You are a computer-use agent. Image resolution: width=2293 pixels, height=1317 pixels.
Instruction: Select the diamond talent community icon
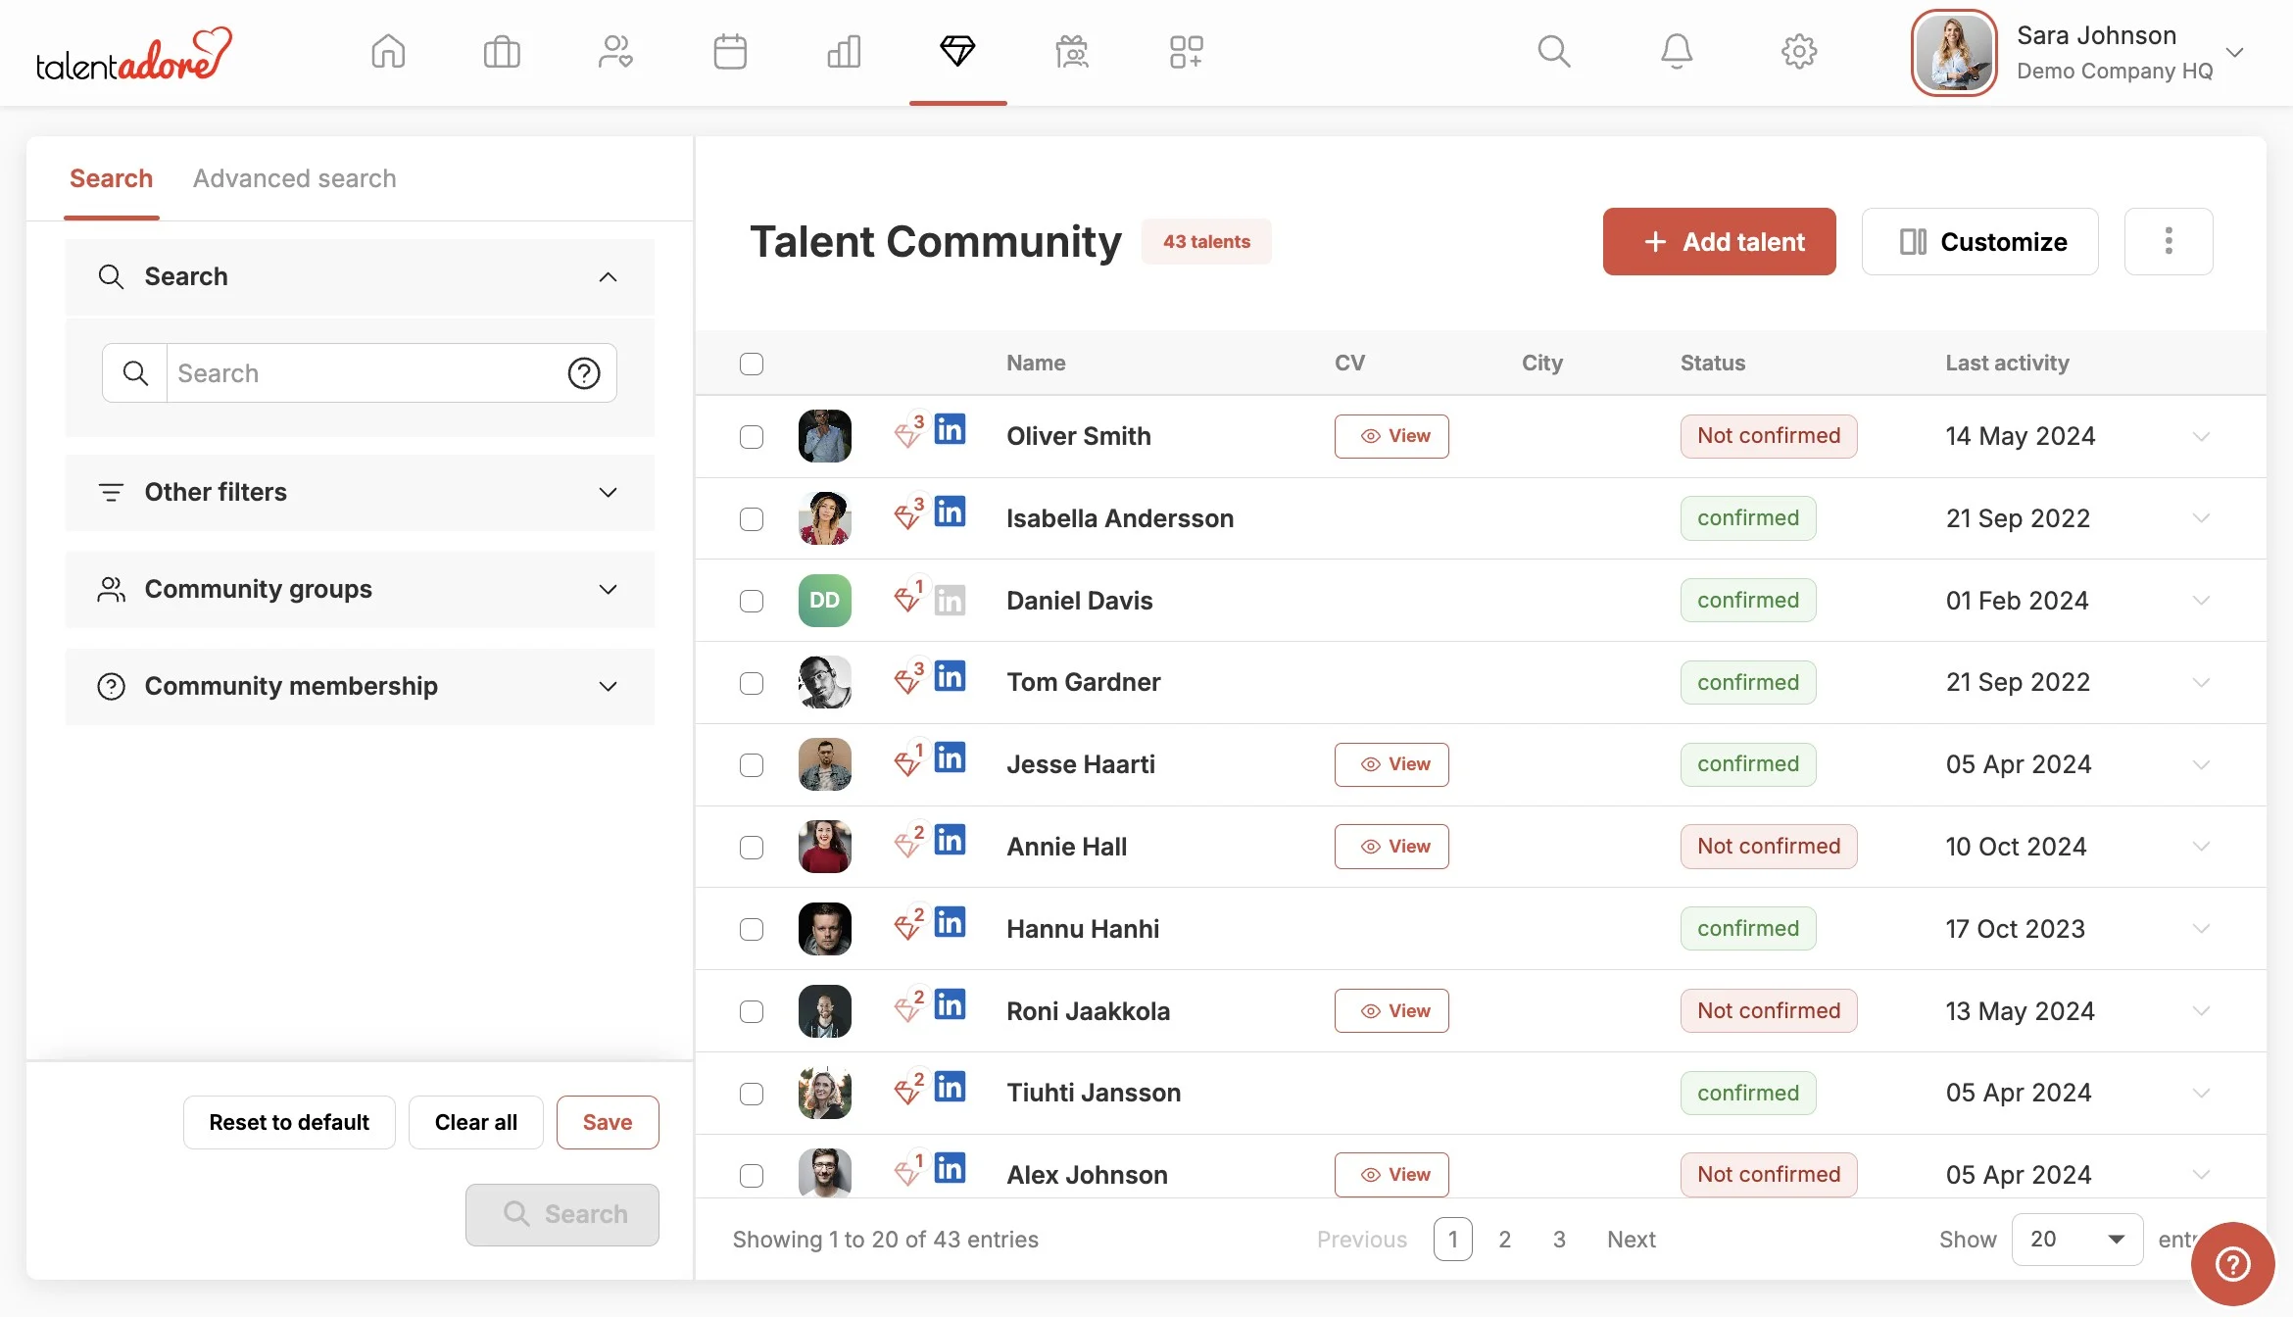pos(957,51)
